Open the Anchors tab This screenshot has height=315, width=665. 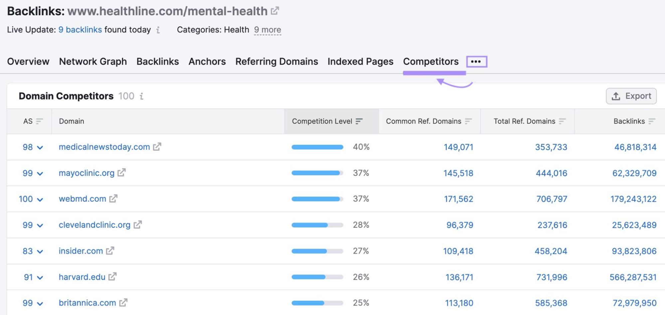pos(207,61)
